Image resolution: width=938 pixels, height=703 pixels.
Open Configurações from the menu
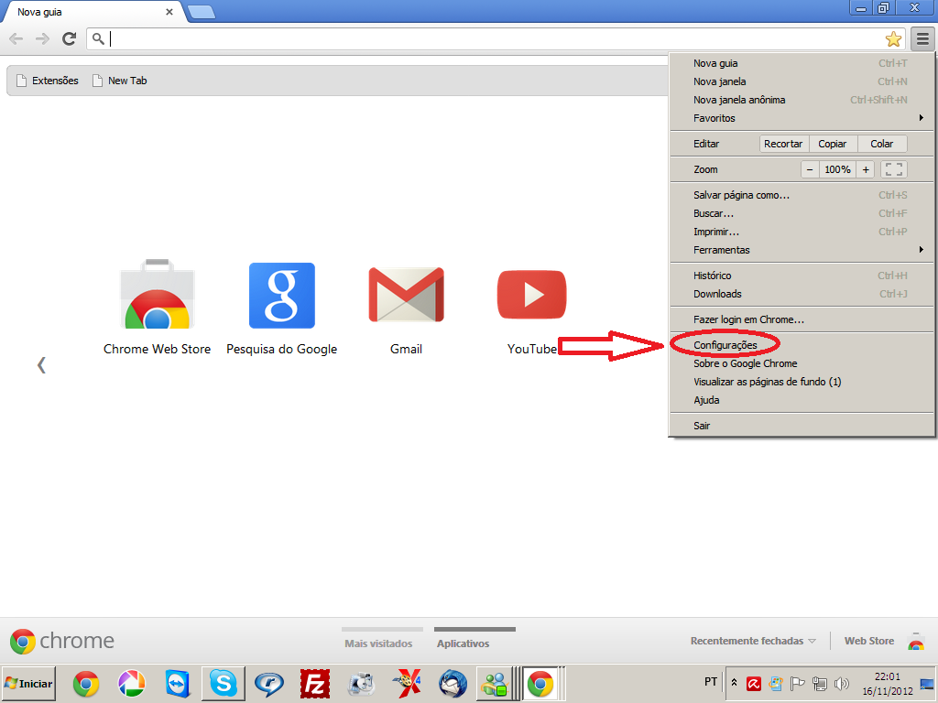point(801,345)
